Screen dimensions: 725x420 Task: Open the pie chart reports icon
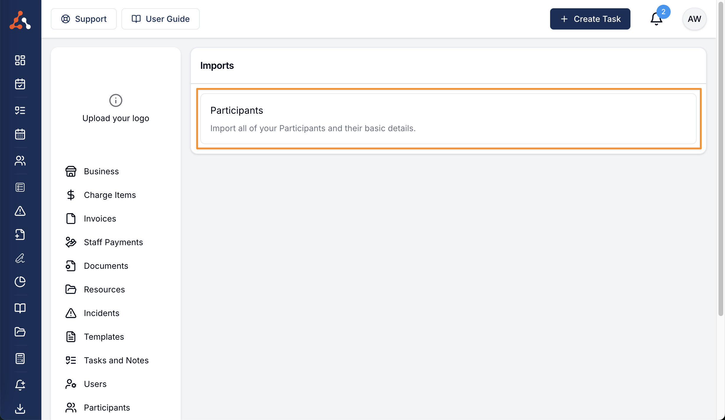[x=20, y=282]
